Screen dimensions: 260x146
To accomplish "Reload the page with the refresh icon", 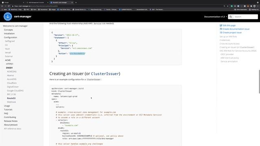I will [9, 6].
